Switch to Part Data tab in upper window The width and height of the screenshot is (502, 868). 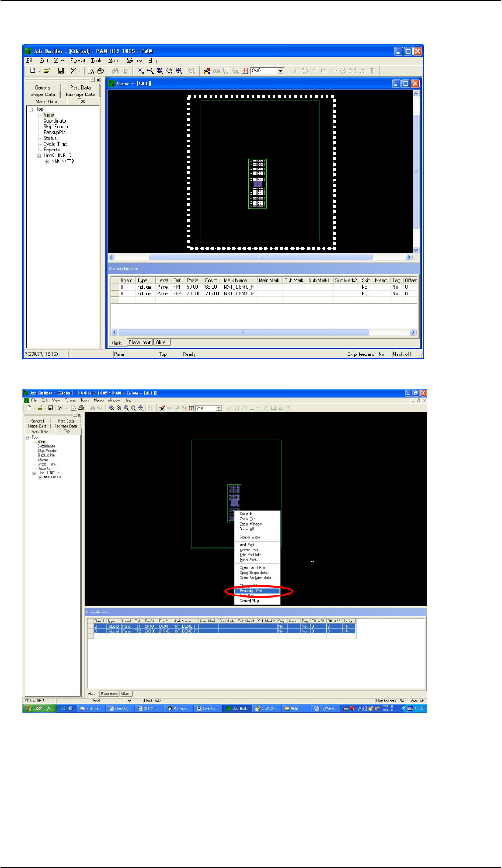(x=81, y=87)
